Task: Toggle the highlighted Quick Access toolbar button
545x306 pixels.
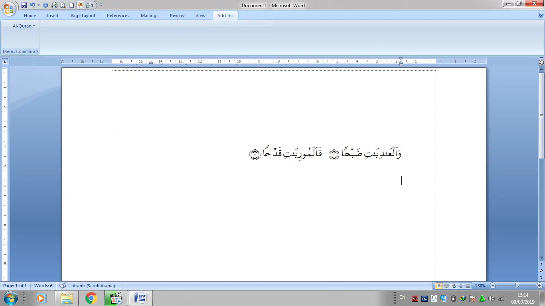Action: pyautogui.click(x=81, y=5)
